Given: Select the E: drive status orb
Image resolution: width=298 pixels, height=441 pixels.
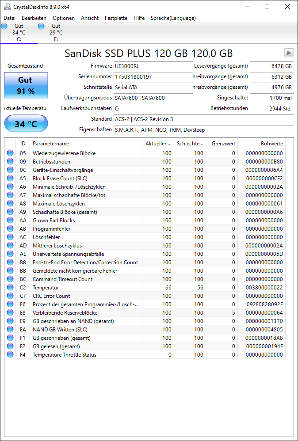Looking at the screenshot, I should pos(41,27).
